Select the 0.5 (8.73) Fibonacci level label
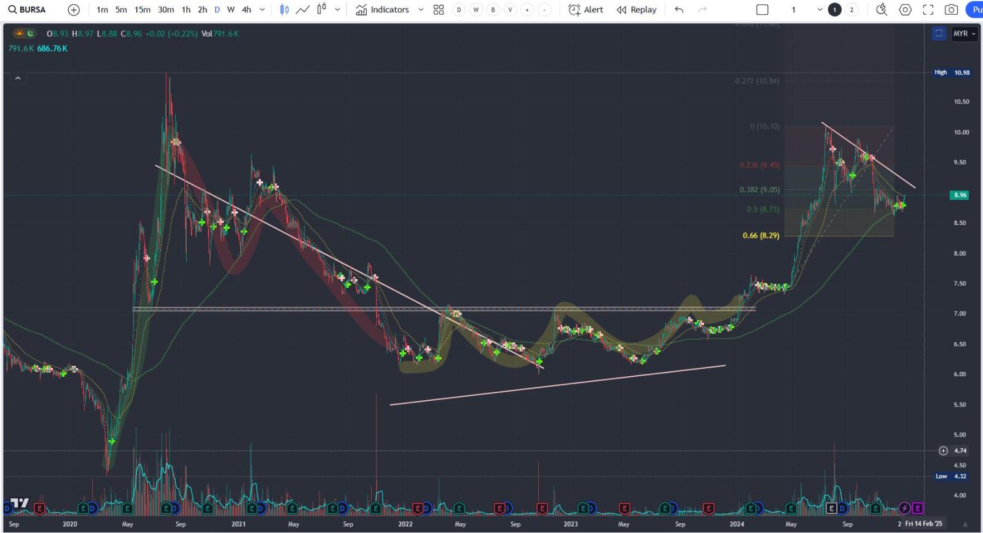Screen dimensions: 983x533 pos(763,210)
